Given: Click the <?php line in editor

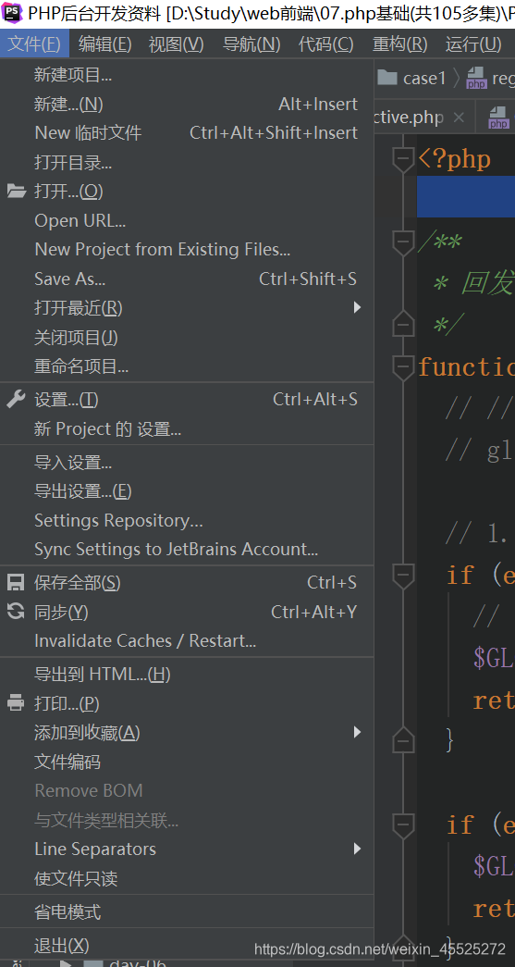Looking at the screenshot, I should point(455,159).
